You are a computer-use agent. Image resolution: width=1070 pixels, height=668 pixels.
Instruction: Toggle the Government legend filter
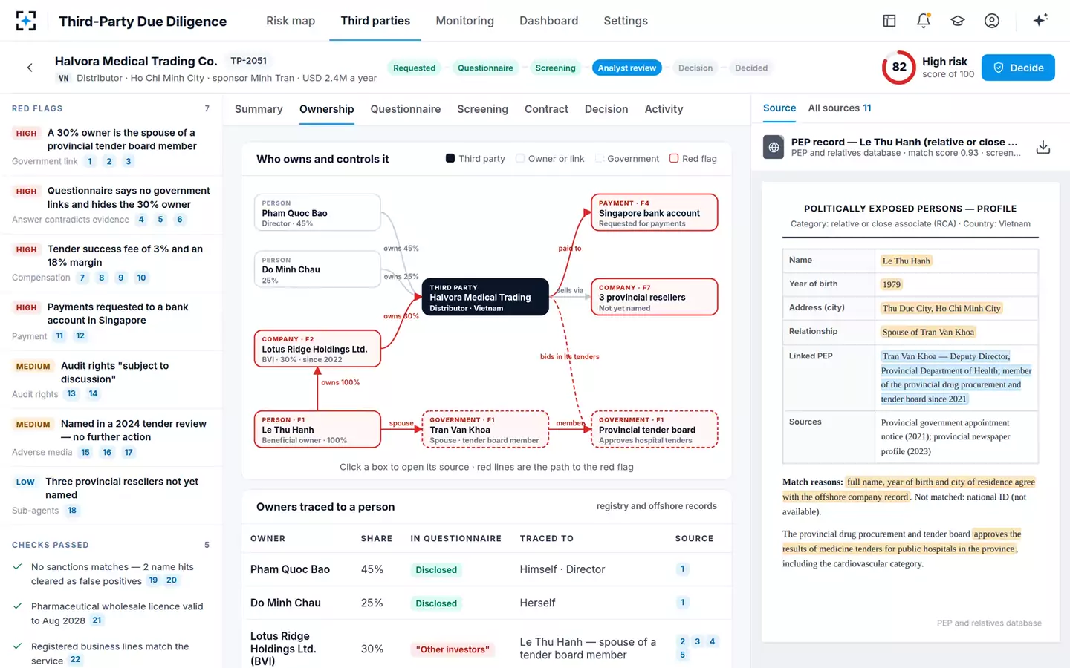point(627,159)
